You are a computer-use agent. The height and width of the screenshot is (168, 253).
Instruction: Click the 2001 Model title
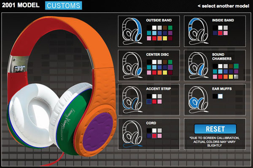(21, 5)
